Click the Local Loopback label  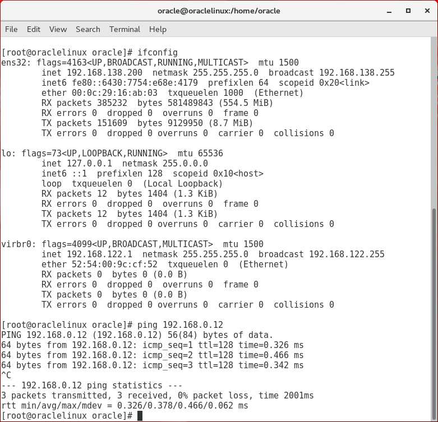[x=183, y=184]
